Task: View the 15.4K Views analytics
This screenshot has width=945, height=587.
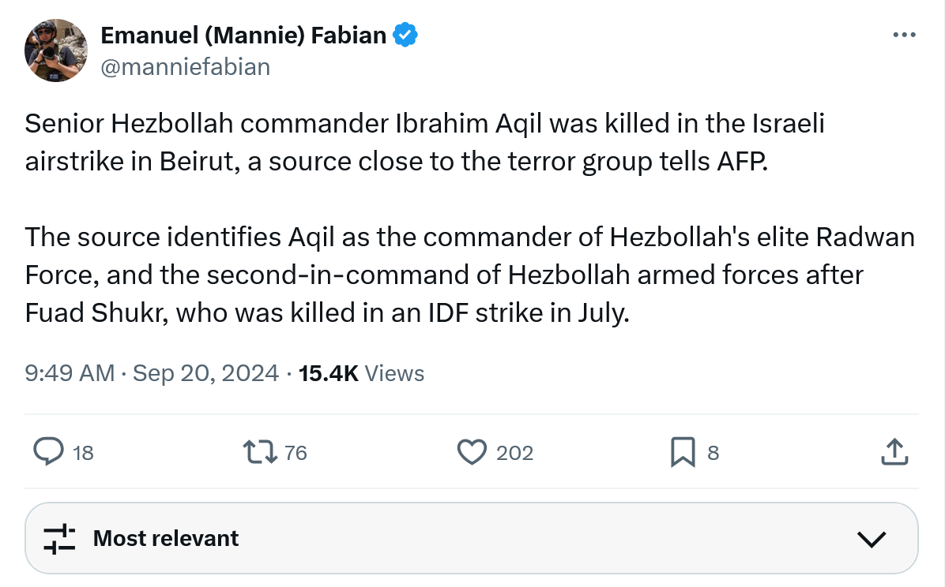Action: tap(362, 373)
